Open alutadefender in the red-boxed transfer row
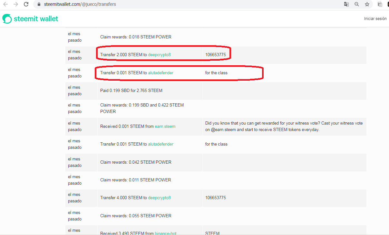Viewport: 389px width, 235px height. [x=160, y=73]
